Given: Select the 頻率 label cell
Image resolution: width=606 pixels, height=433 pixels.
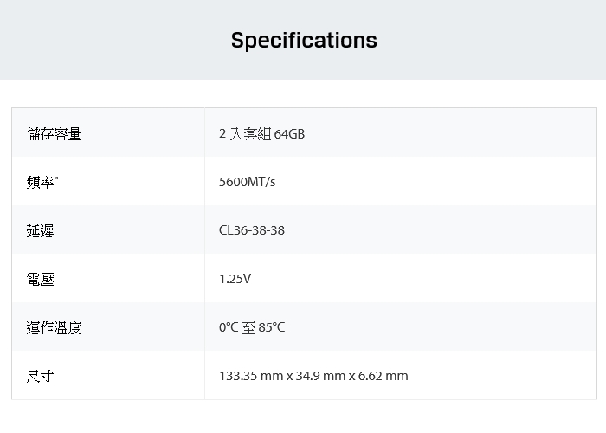Looking at the screenshot, I should (x=108, y=181).
